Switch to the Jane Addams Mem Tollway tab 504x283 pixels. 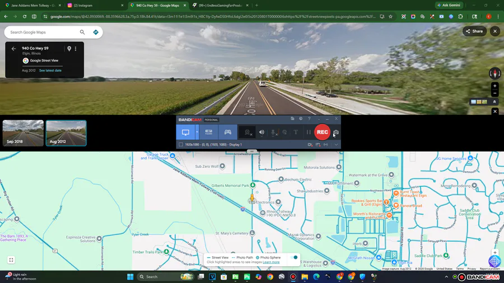pyautogui.click(x=34, y=5)
